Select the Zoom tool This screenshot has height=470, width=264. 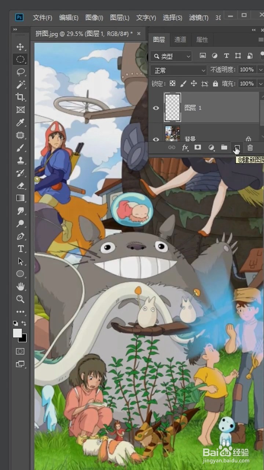(20, 299)
